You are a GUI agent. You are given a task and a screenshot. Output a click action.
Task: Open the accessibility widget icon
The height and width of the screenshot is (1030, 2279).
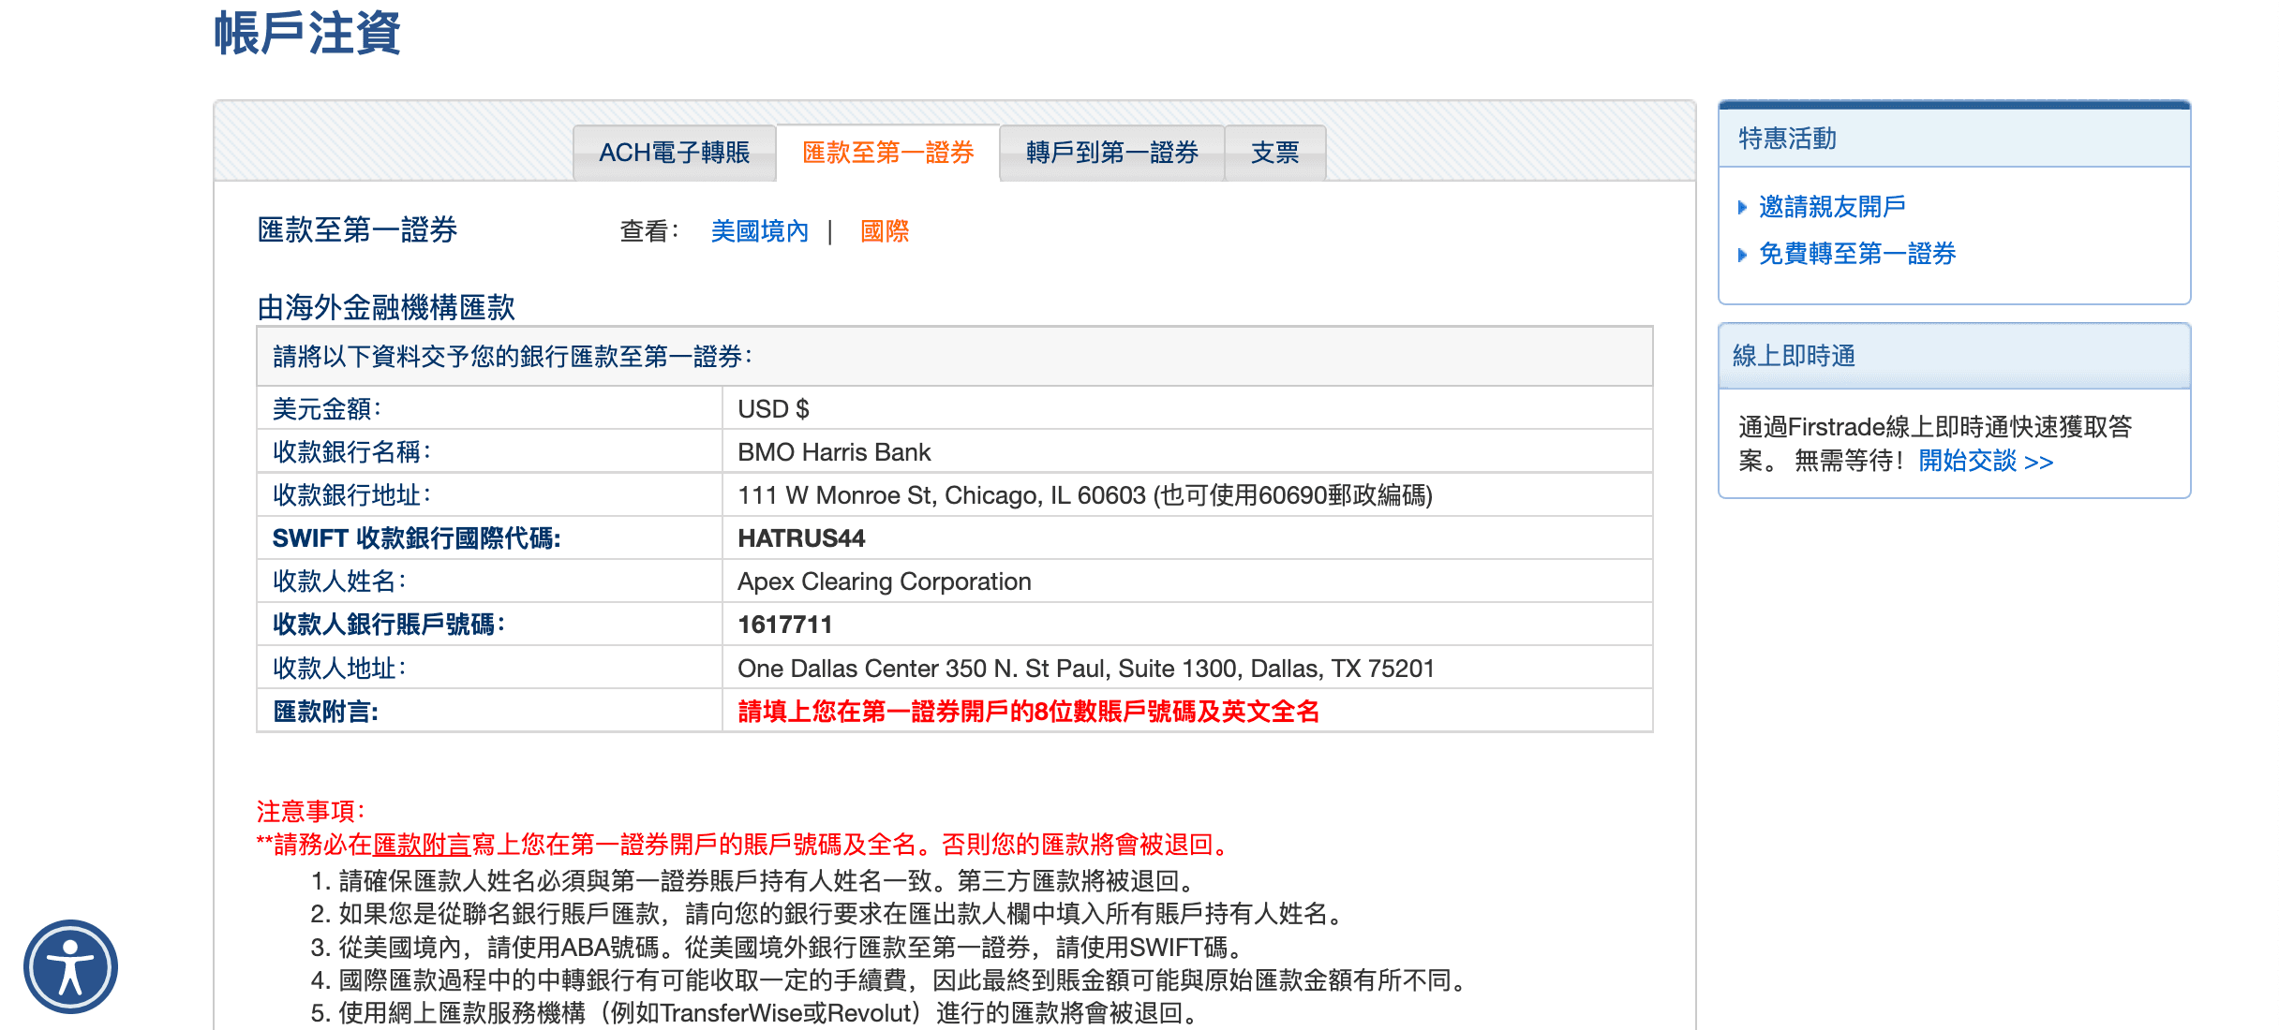(71, 966)
